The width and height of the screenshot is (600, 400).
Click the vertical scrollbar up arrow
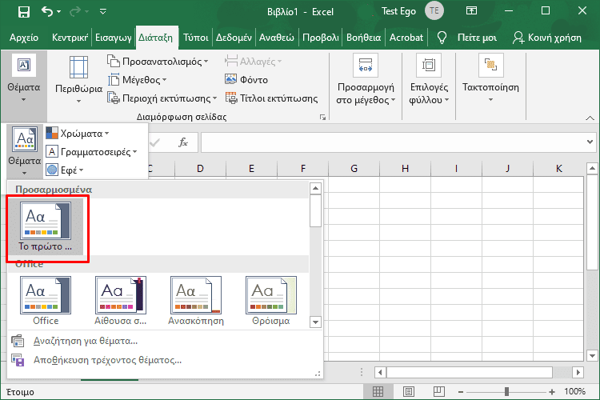592,168
